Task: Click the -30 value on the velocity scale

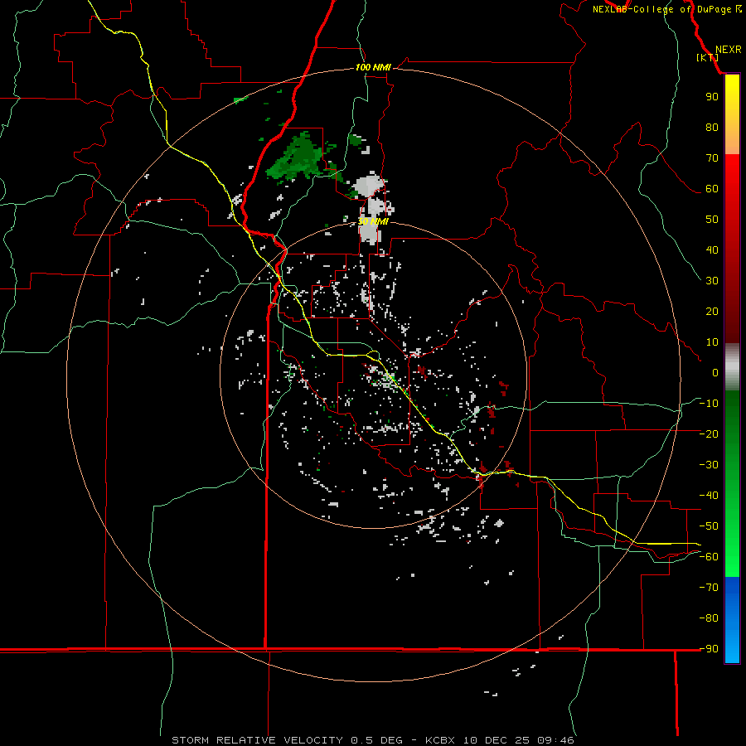Action: point(709,465)
